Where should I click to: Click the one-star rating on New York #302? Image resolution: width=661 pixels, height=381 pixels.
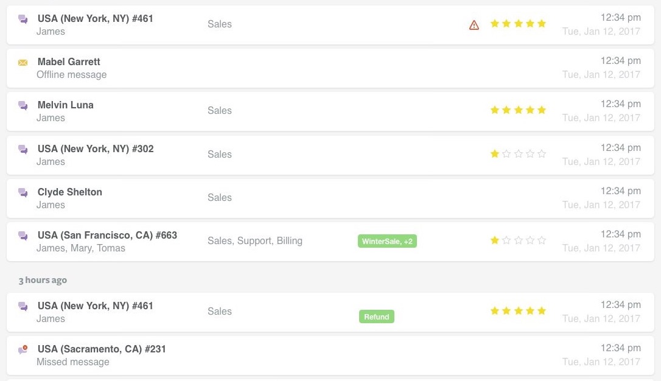coord(518,154)
